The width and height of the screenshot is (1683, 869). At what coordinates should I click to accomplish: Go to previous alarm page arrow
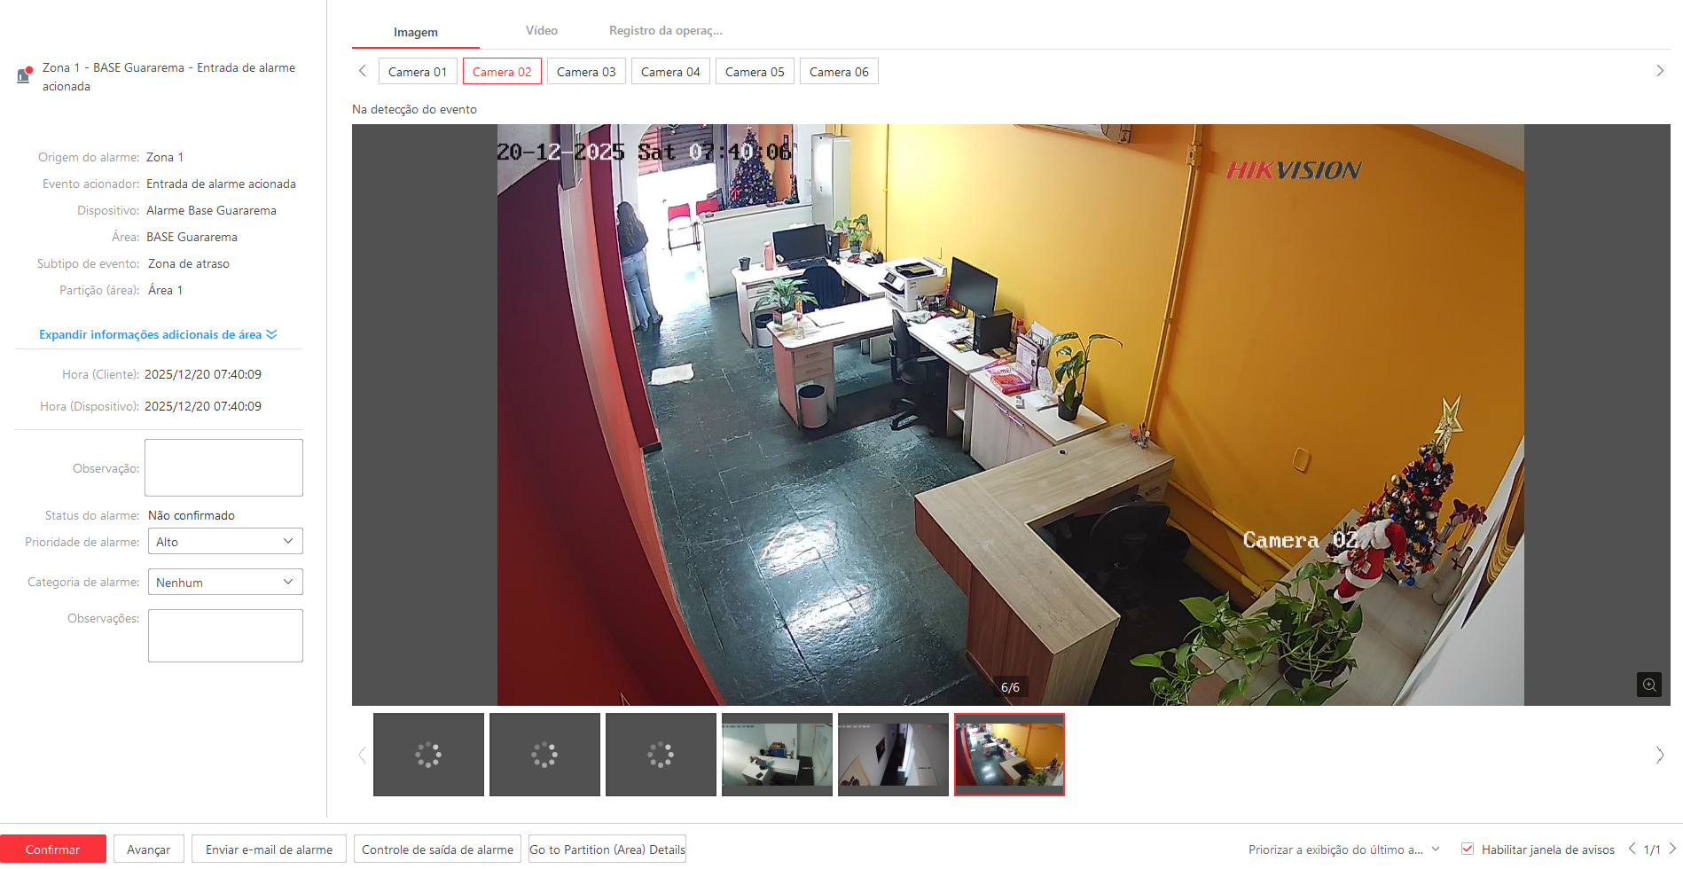pos(1632,849)
